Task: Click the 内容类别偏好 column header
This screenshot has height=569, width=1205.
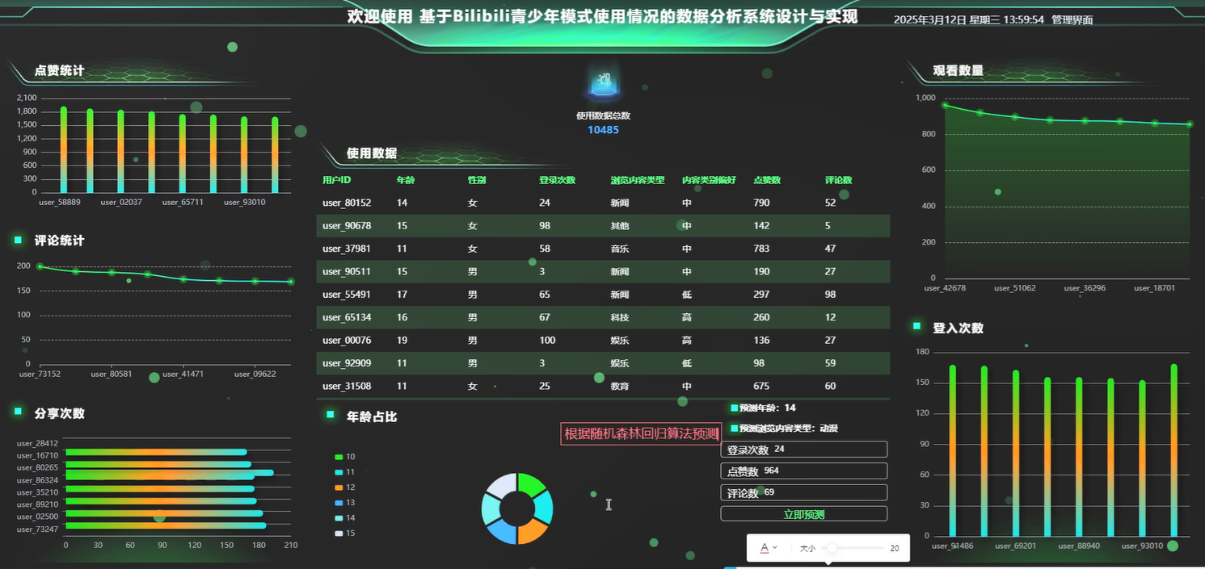Action: click(x=709, y=180)
